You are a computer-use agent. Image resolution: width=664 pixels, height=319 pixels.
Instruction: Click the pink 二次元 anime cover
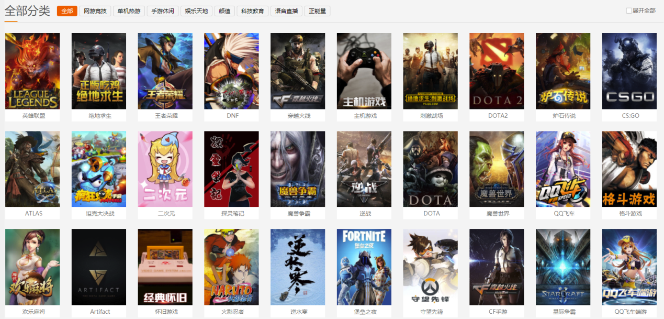[165, 169]
